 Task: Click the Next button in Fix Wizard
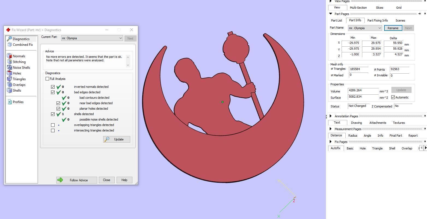pyautogui.click(x=130, y=38)
